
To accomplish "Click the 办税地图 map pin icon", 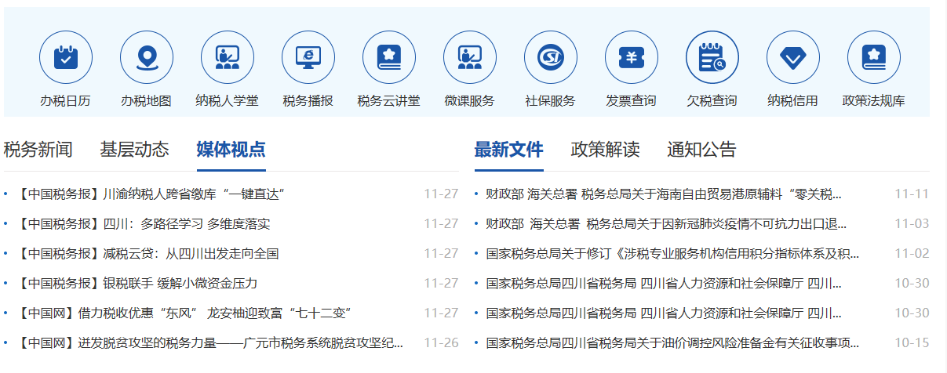I will [x=147, y=58].
